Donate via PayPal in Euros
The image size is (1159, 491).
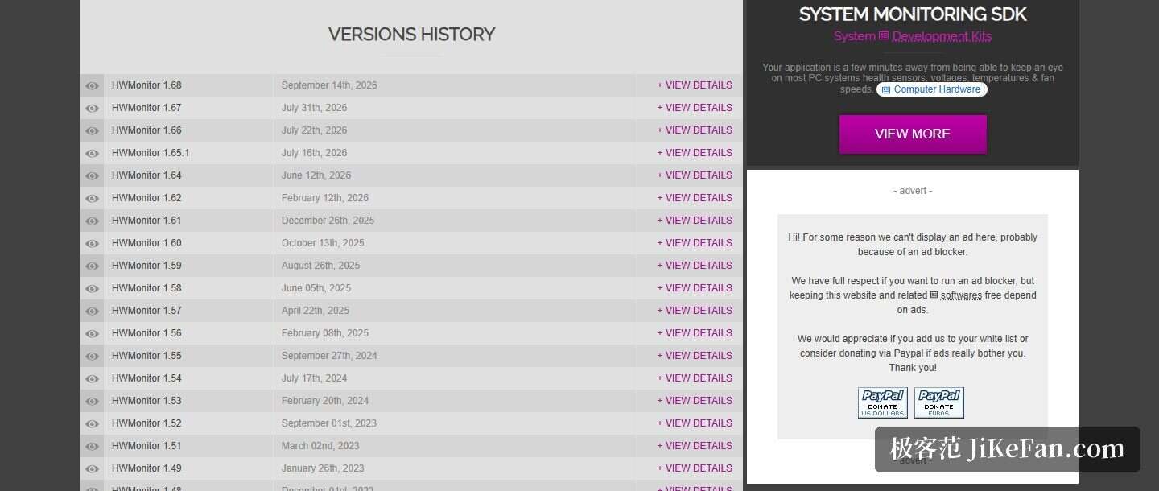(x=939, y=402)
